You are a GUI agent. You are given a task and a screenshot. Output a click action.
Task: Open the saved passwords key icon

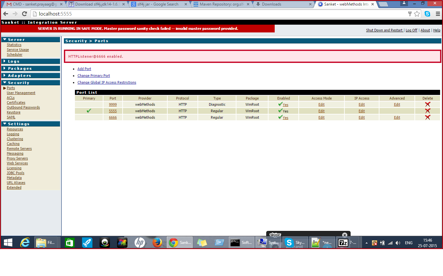tap(410, 14)
